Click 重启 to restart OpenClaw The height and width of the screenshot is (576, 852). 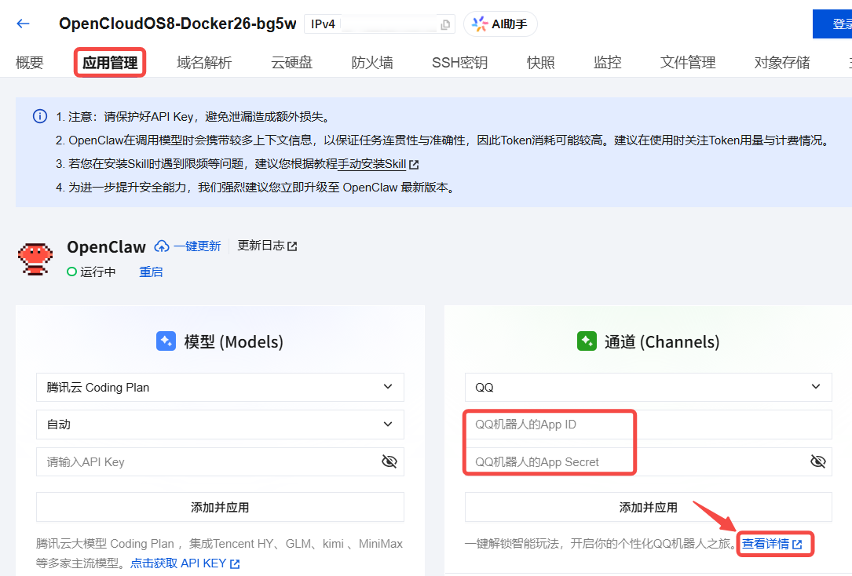[x=151, y=272]
